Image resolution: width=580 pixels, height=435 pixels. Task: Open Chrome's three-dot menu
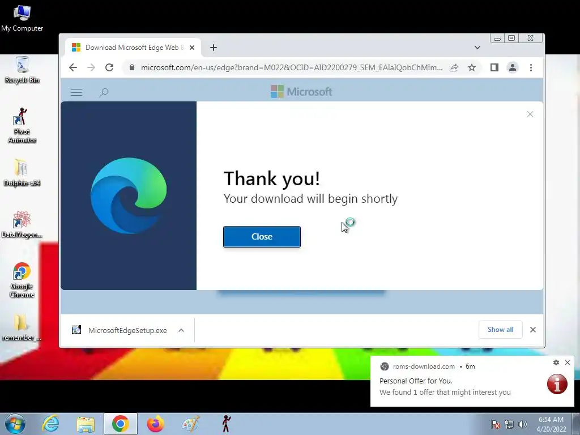pyautogui.click(x=531, y=67)
